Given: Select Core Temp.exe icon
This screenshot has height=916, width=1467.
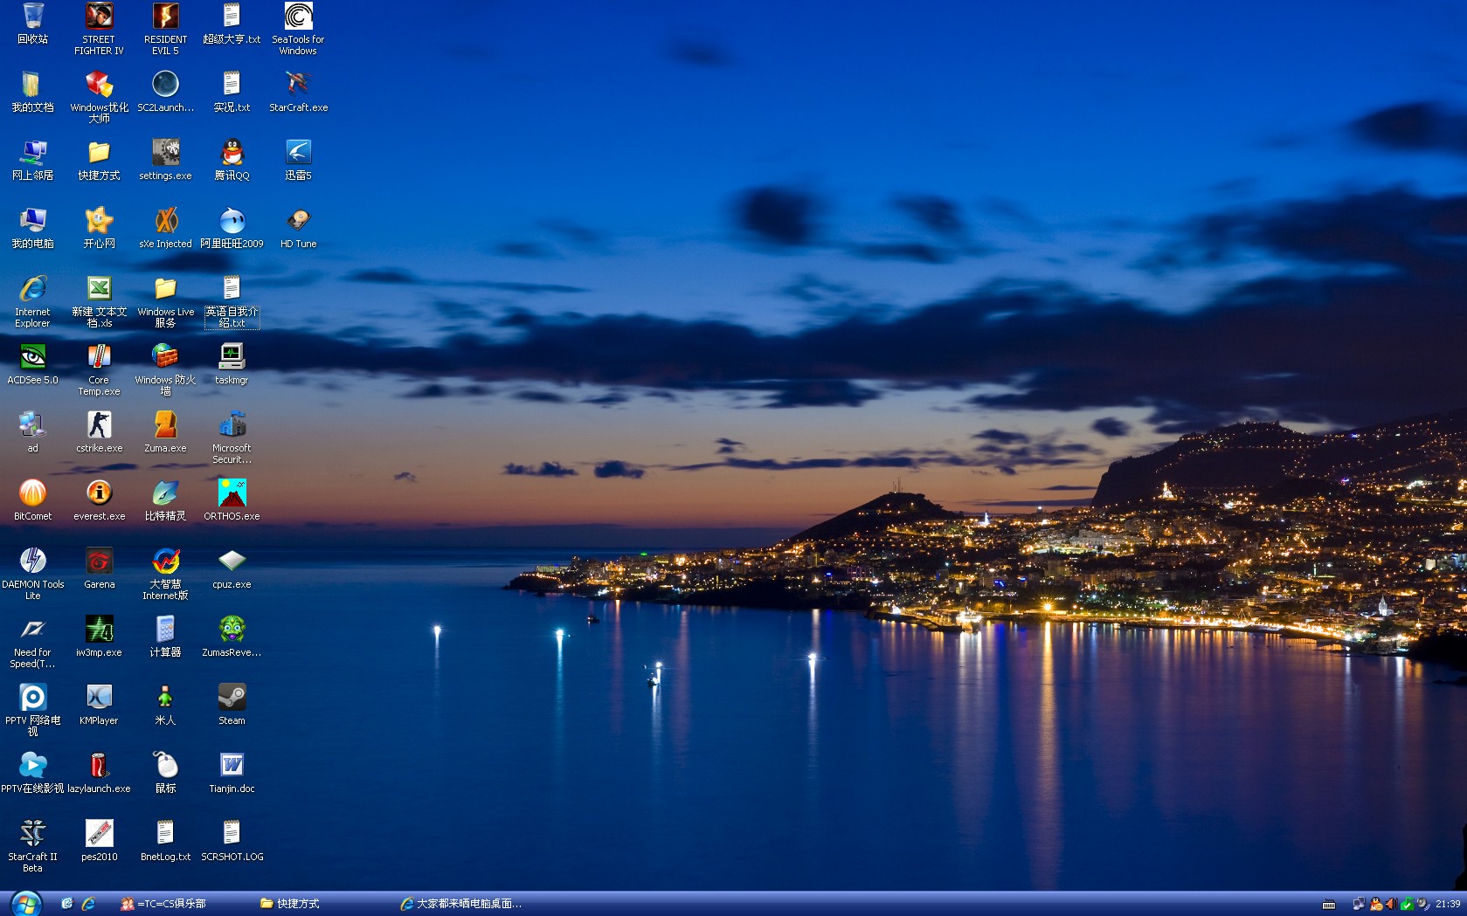Looking at the screenshot, I should [x=99, y=369].
